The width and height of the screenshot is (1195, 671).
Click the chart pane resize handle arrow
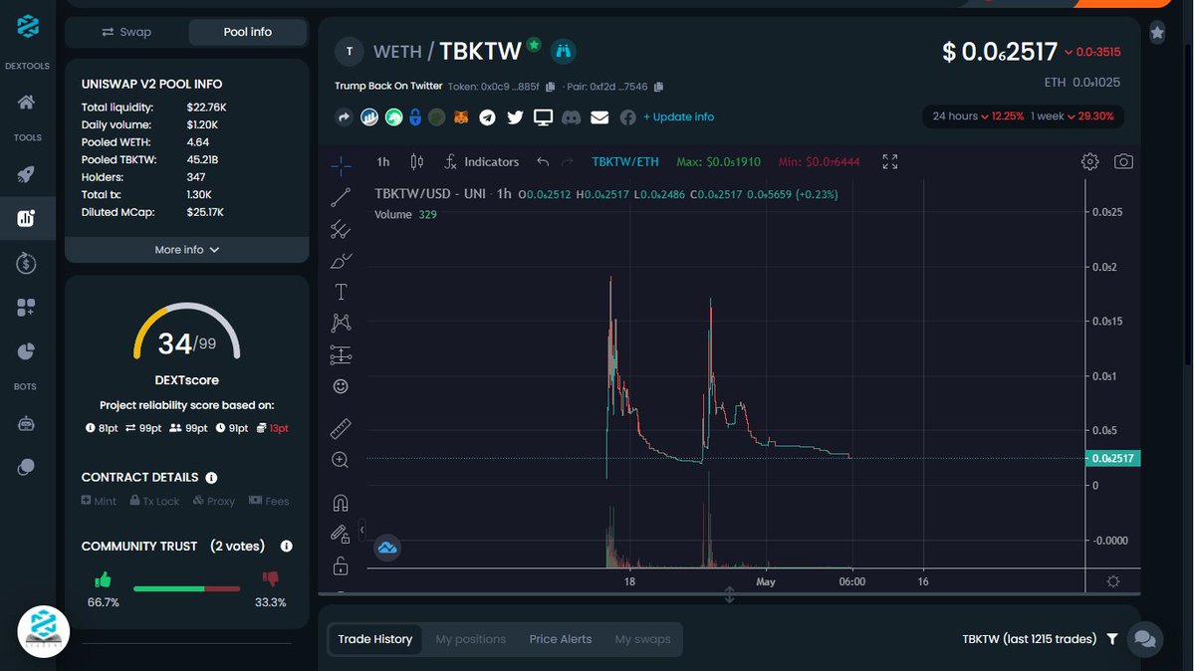pos(729,594)
